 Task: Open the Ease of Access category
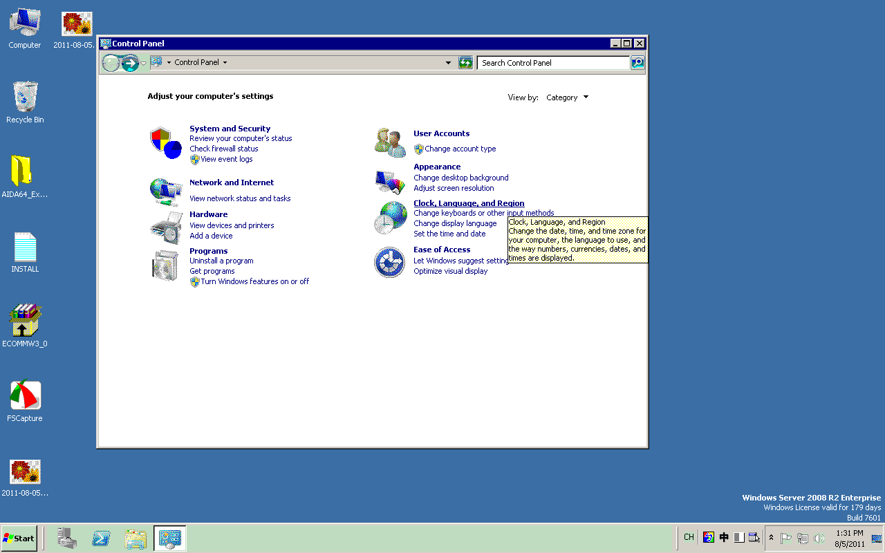click(x=442, y=250)
